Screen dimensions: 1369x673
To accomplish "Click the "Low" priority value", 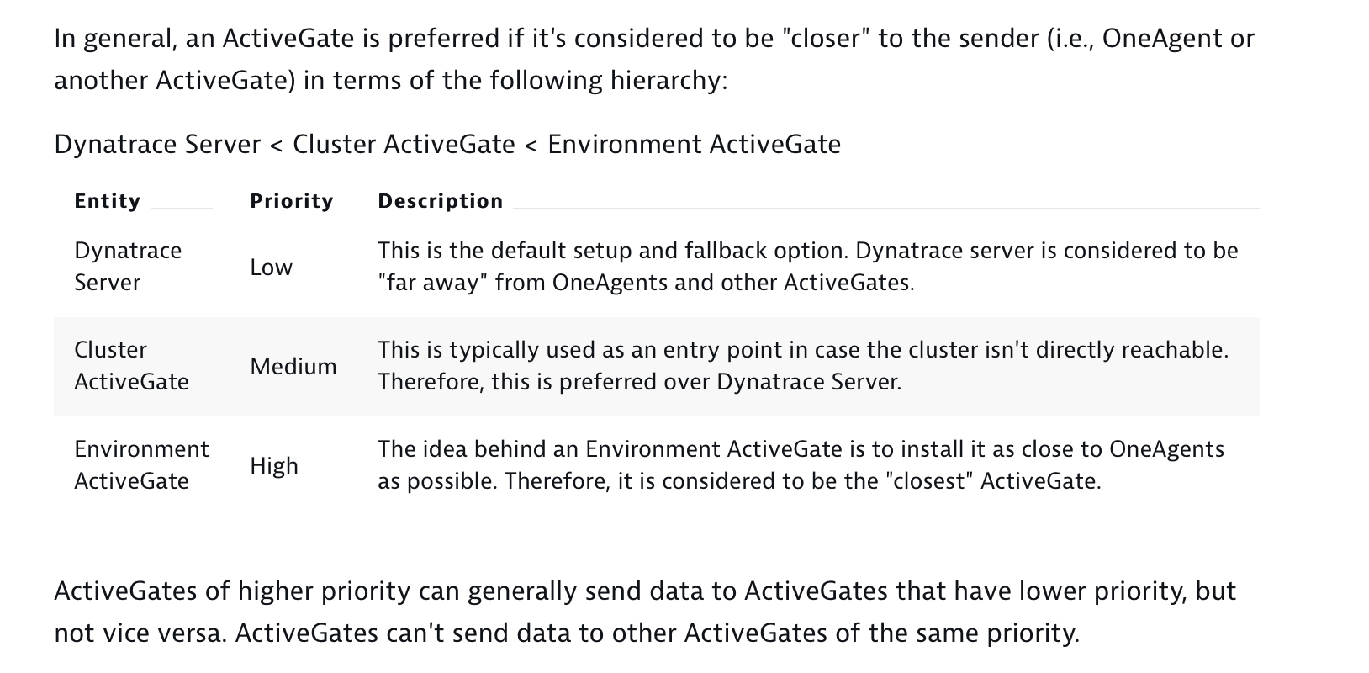I will click(x=271, y=268).
